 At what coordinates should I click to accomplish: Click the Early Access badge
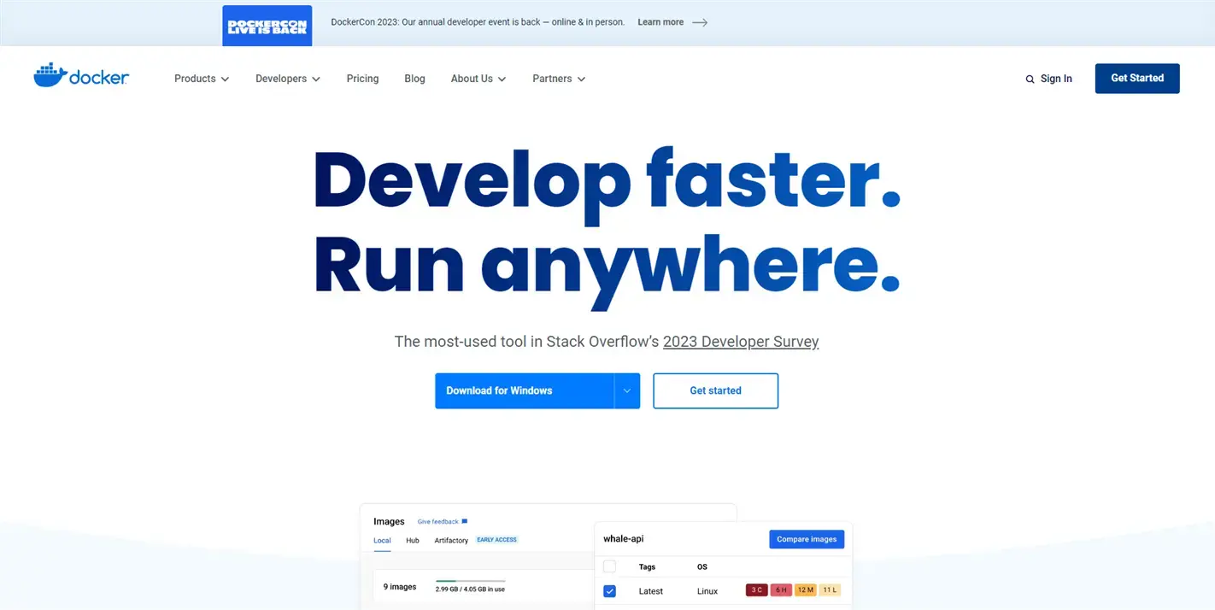pyautogui.click(x=496, y=540)
